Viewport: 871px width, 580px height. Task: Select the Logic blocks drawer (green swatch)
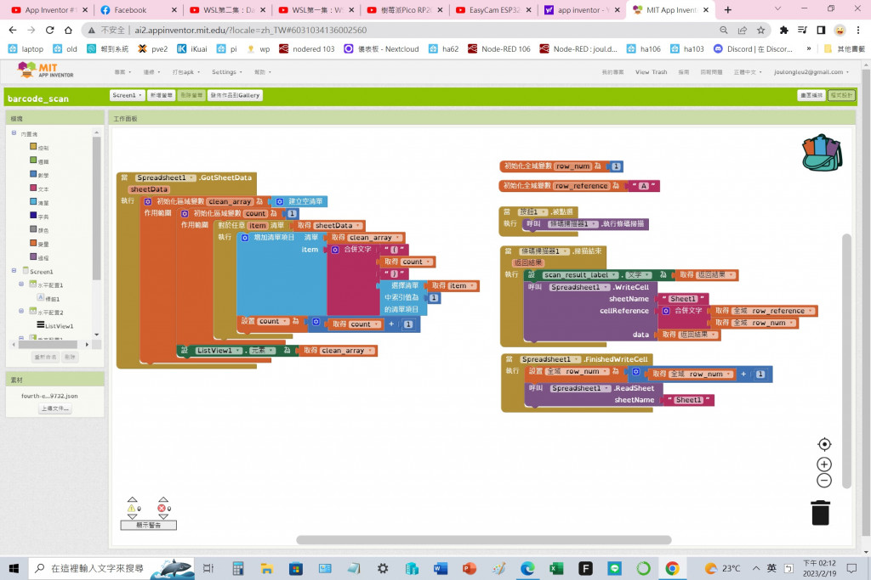(33, 160)
